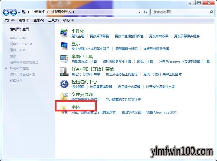Click the 更改声音效果 link

pyautogui.click(x=159, y=36)
